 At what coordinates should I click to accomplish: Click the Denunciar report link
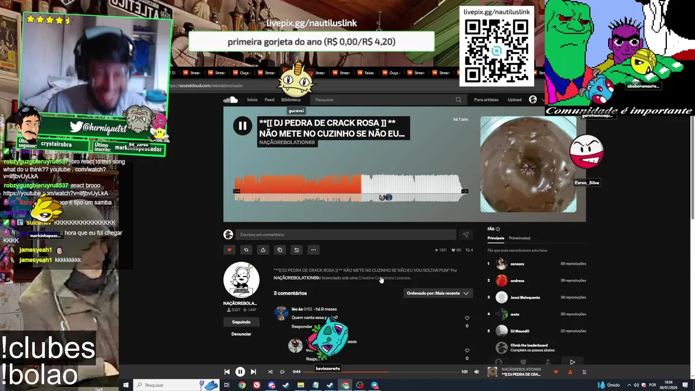pyautogui.click(x=241, y=334)
